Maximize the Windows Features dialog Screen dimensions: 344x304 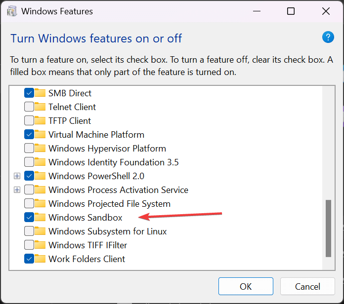291,11
